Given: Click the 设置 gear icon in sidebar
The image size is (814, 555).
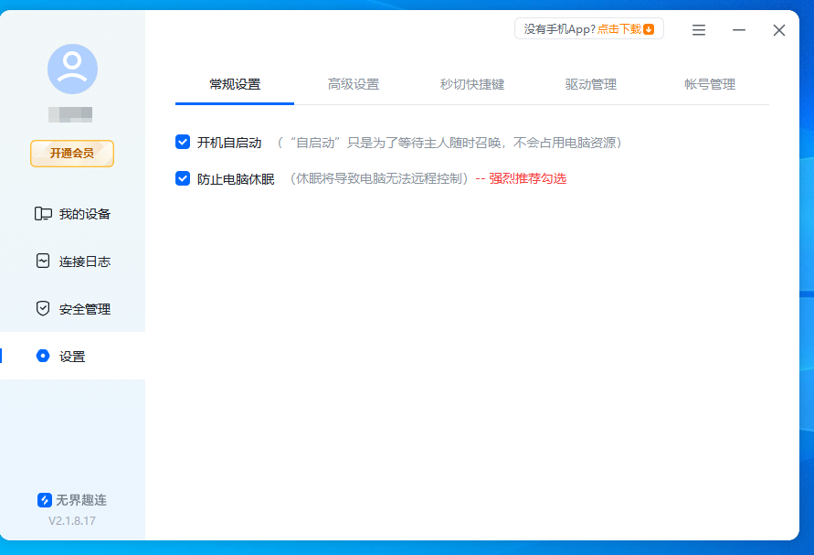Looking at the screenshot, I should pyautogui.click(x=43, y=357).
